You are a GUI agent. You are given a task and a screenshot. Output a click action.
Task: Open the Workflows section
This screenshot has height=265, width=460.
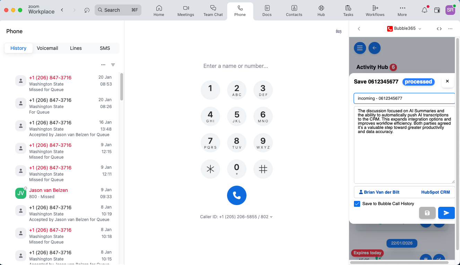coord(375,11)
